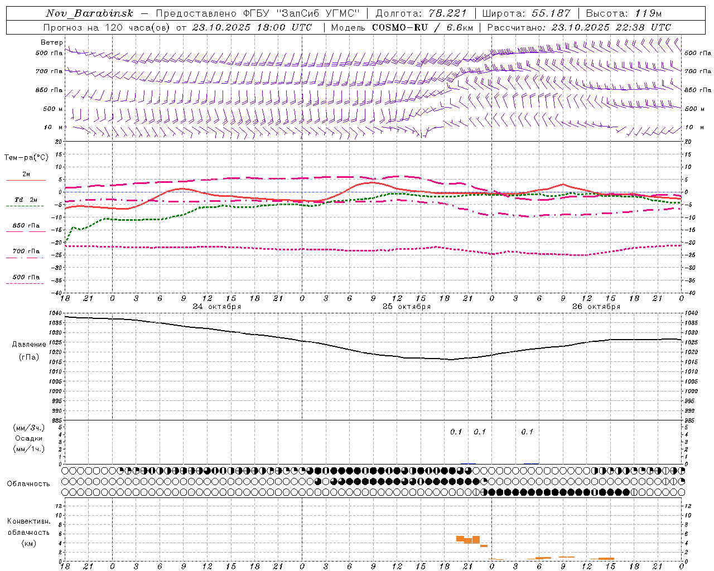Viewport: 714px width, 571px height.
Task: Click the 700 гПа temperature legend entry
Action: (26, 251)
